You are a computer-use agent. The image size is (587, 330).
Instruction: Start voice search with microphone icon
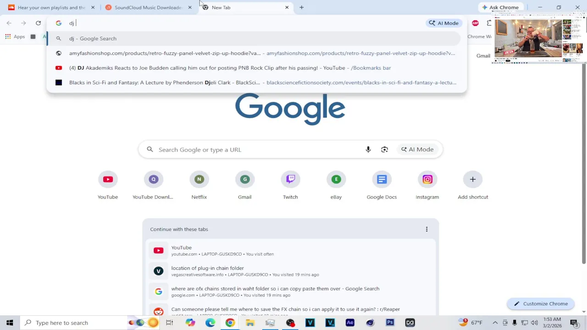(368, 149)
